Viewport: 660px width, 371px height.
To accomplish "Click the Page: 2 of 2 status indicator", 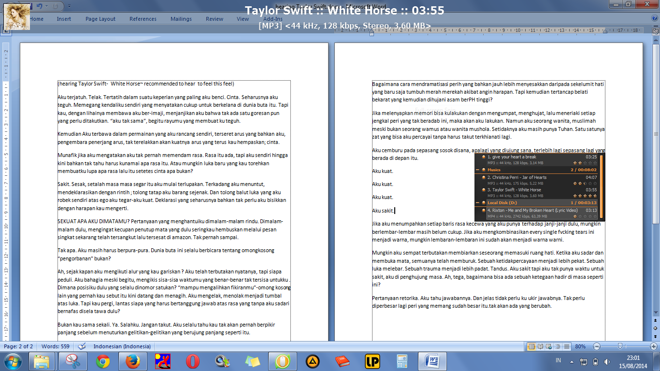I will click(x=18, y=346).
